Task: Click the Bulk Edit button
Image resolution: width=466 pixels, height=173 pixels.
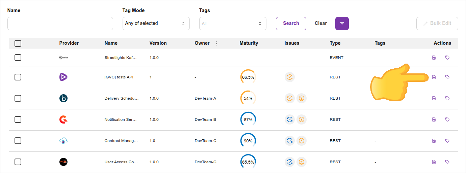Action: click(x=437, y=24)
